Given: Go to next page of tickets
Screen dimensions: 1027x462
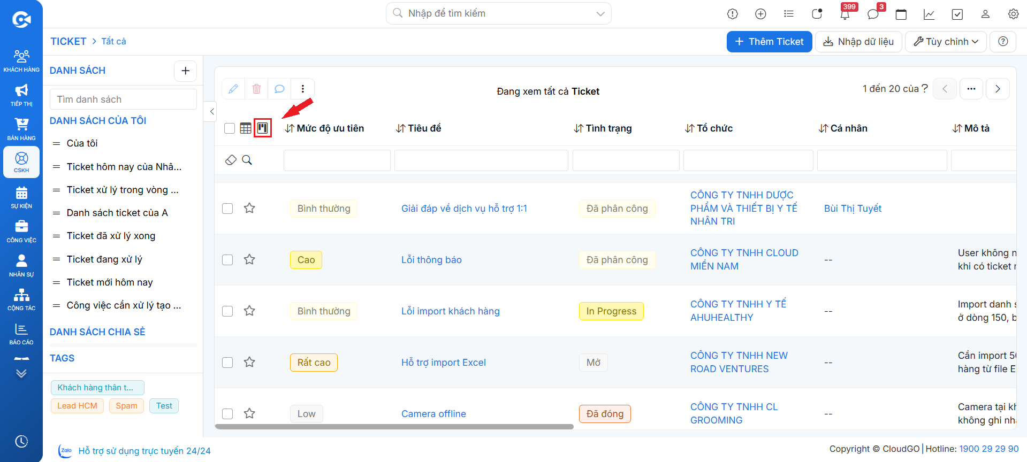Looking at the screenshot, I should pos(998,89).
